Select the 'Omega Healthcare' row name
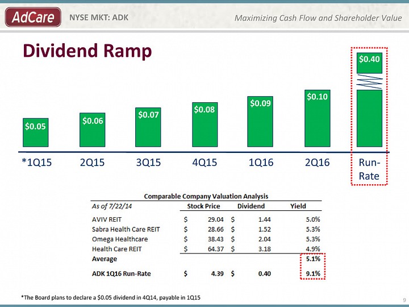This screenshot has width=409, height=307. pos(120,239)
